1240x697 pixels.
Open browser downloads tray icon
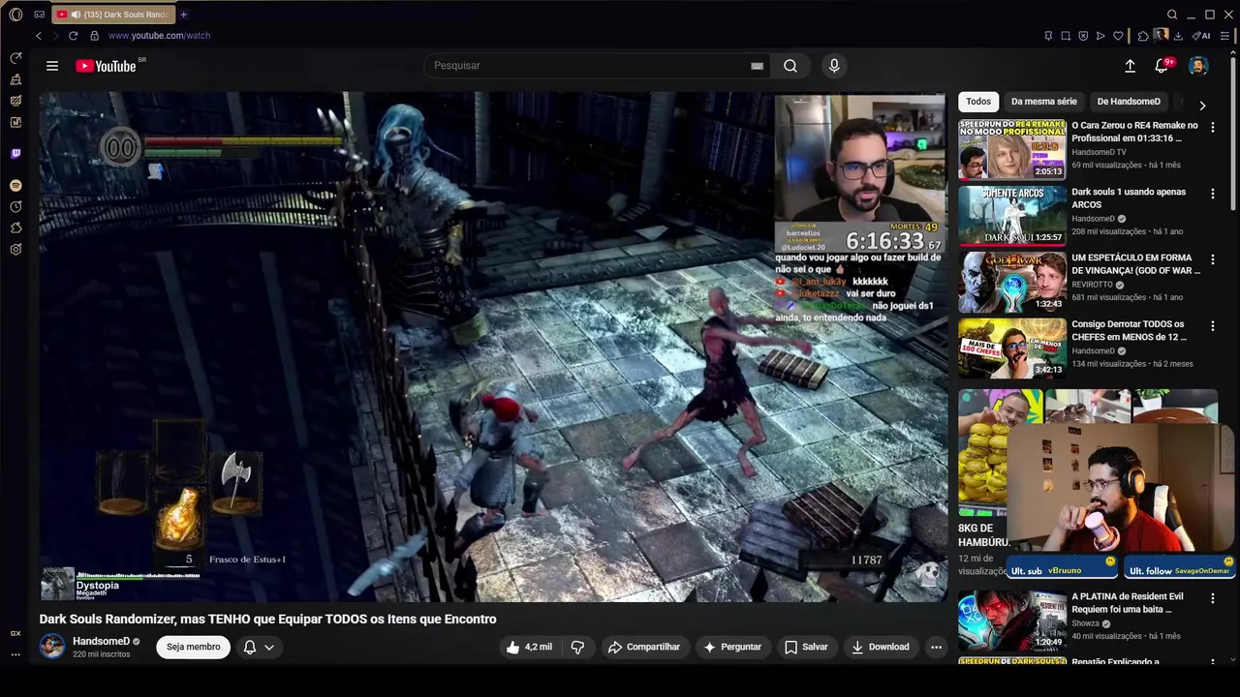[x=1178, y=36]
